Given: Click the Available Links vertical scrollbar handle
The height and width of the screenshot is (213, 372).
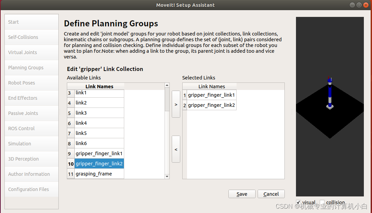Looking at the screenshot, I should pos(167,99).
